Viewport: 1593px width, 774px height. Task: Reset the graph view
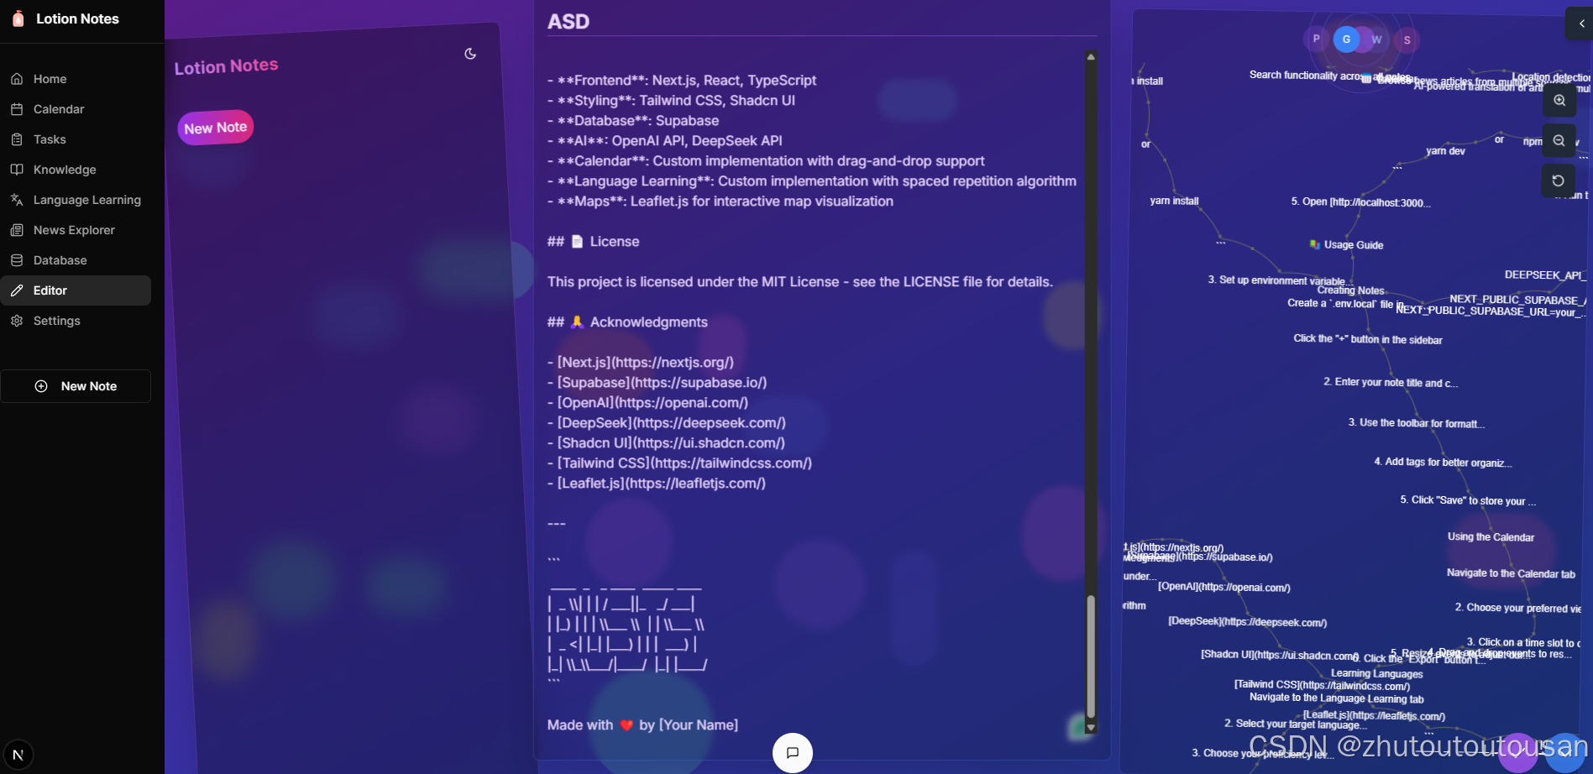[1559, 180]
